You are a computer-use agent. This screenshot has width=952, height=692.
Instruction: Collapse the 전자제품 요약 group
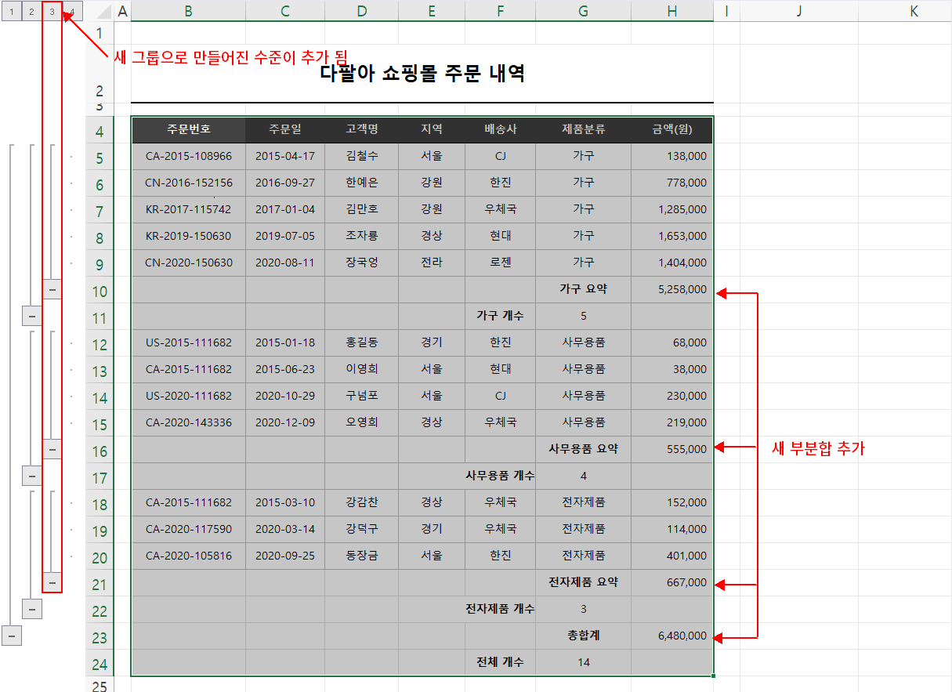51,581
